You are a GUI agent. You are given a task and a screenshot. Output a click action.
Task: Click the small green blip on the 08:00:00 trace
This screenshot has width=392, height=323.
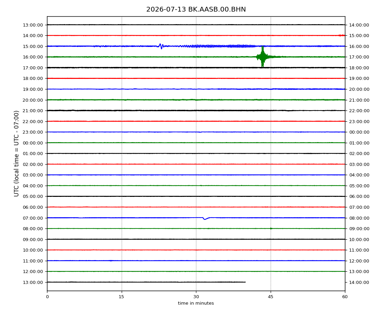click(x=271, y=228)
